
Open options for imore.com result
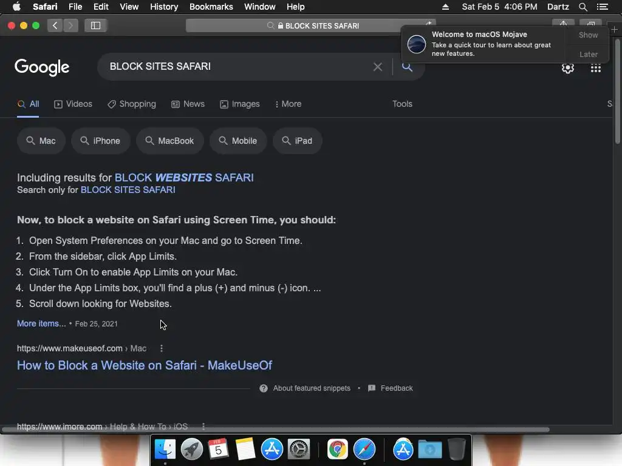click(203, 427)
